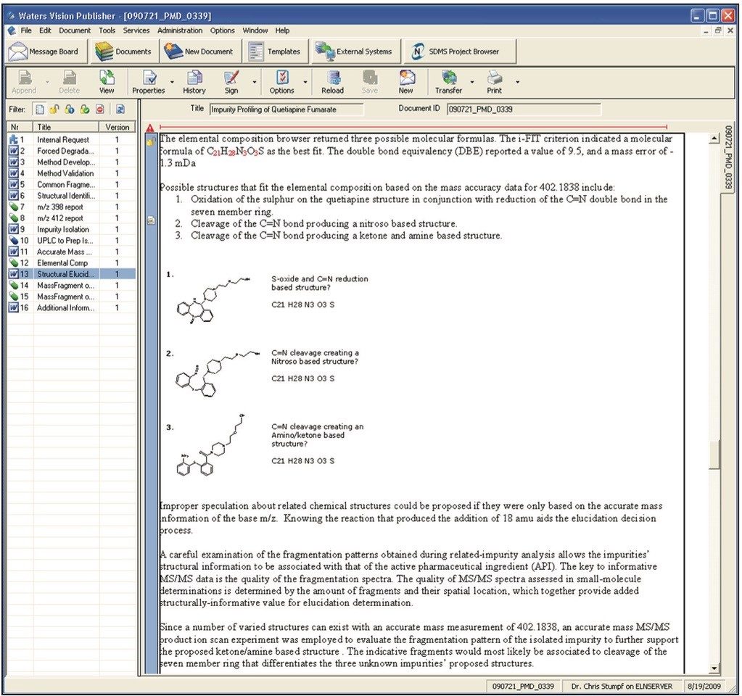Print the document
The image size is (742, 696).
[494, 81]
